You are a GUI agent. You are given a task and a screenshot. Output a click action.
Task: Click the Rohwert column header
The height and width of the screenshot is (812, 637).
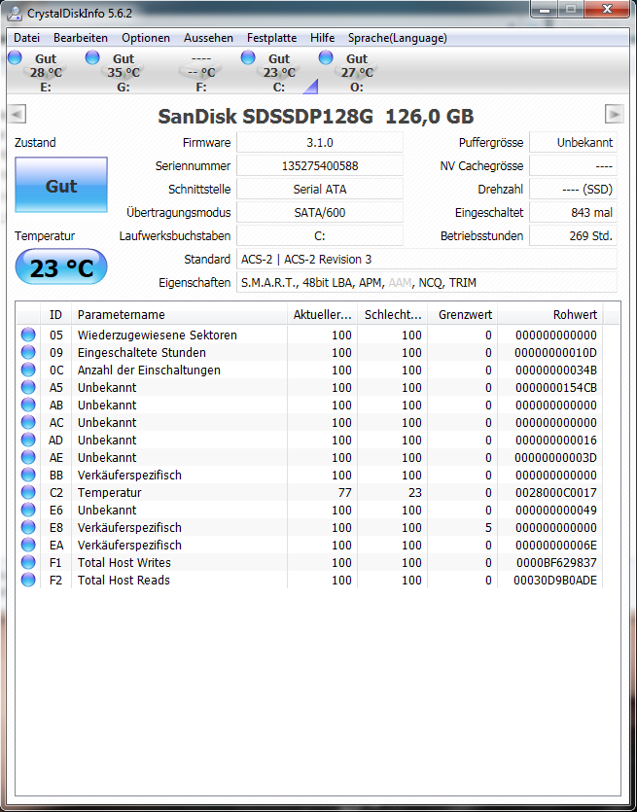(550, 314)
